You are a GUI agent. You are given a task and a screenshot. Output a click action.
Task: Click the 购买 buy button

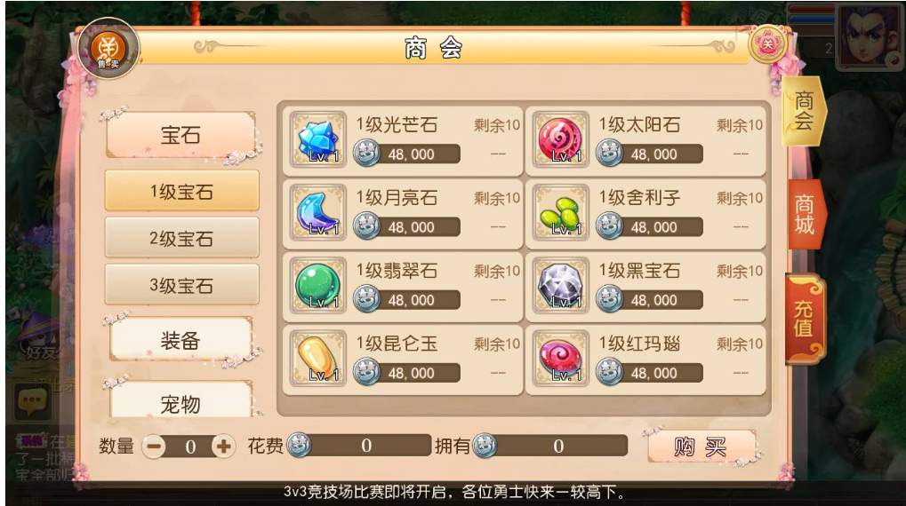[701, 447]
